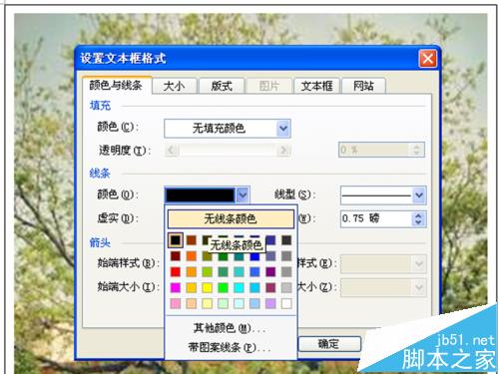This screenshot has width=499, height=374.
Task: Pick the violet purple color swatch
Action: click(270, 272)
